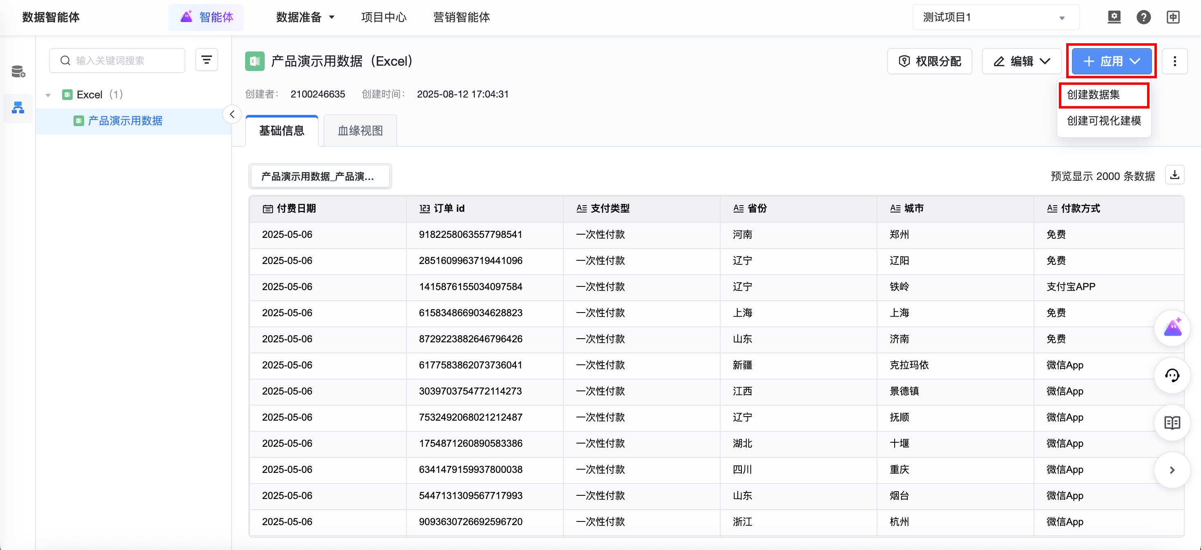
Task: Select the data model sidebar icon
Action: (18, 108)
